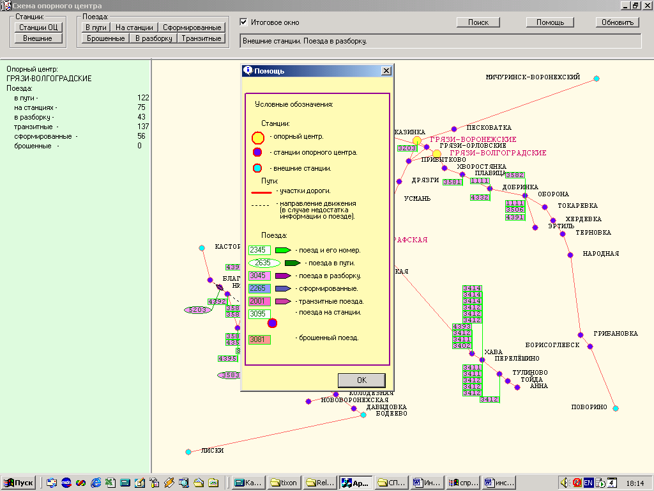Image resolution: width=654 pixels, height=491 pixels.
Task: Click the Помощь help button
Action: tap(550, 22)
